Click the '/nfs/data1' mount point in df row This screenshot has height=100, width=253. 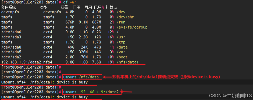[127, 62]
